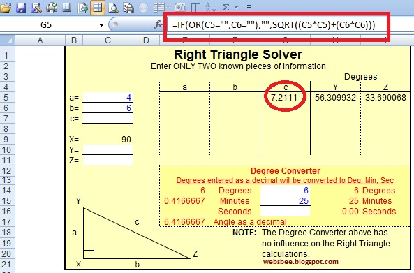Click the borders grid icon

195,8
